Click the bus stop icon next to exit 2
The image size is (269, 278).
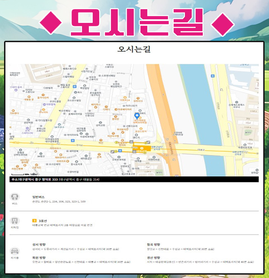(120, 151)
